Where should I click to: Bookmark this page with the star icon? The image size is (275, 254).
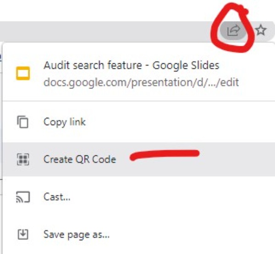click(261, 31)
